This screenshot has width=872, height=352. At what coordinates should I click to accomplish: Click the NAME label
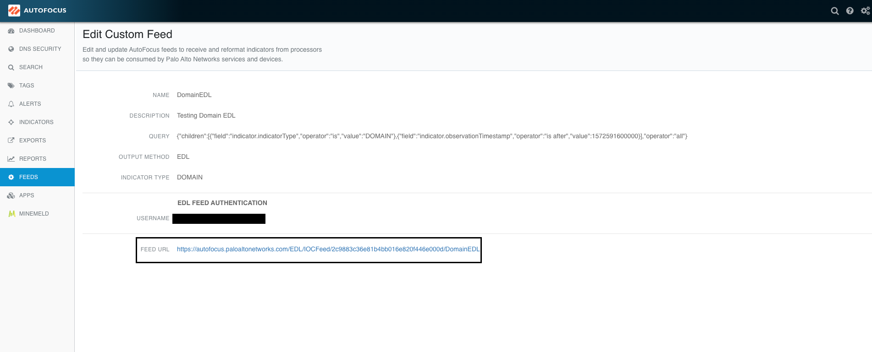(161, 95)
